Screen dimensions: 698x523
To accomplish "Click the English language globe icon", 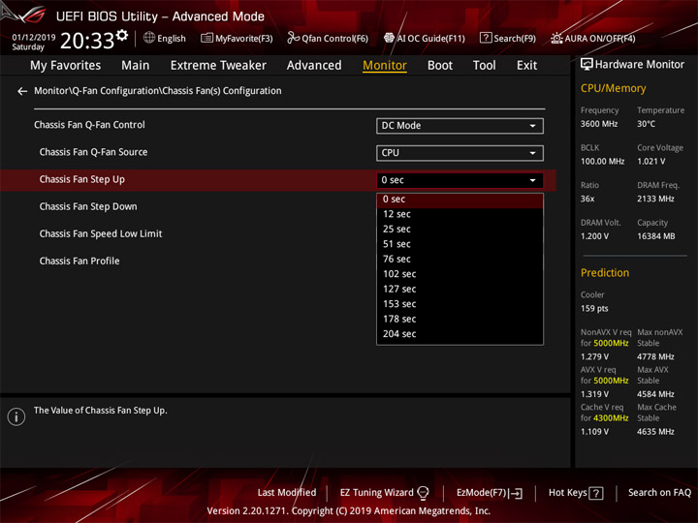I will (149, 38).
